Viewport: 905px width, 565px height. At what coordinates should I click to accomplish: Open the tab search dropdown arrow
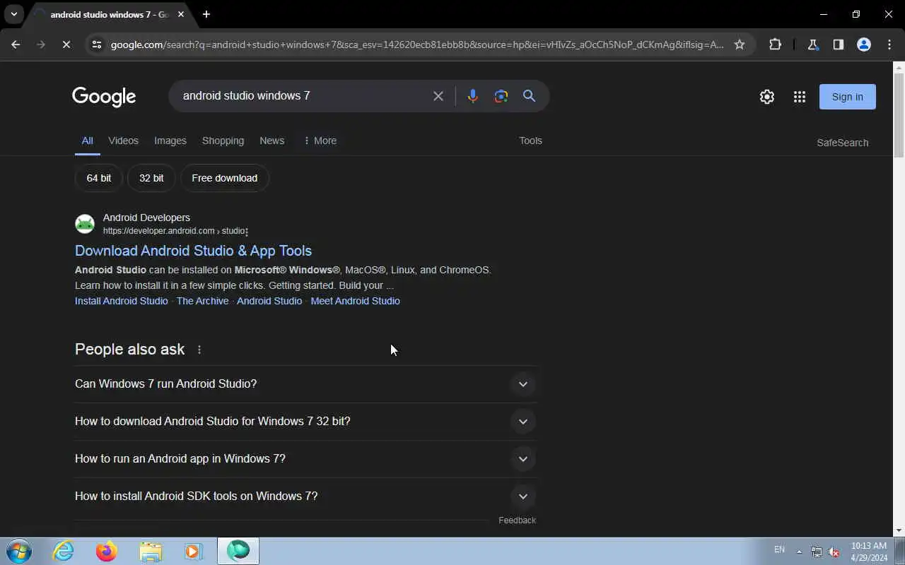pos(13,14)
